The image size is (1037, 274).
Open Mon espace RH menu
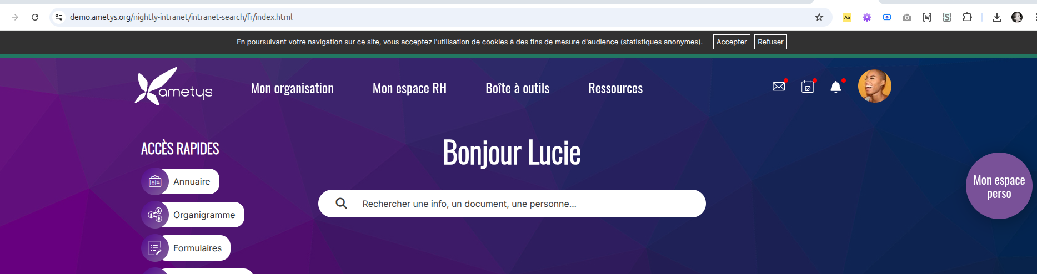tap(409, 88)
